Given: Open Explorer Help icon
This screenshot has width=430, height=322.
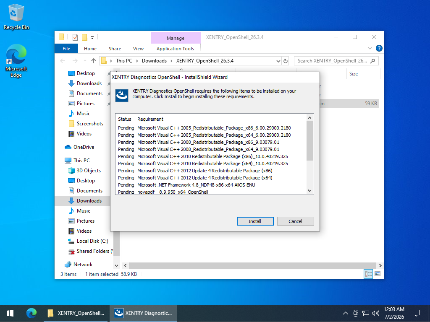Looking at the screenshot, I should click(379, 48).
